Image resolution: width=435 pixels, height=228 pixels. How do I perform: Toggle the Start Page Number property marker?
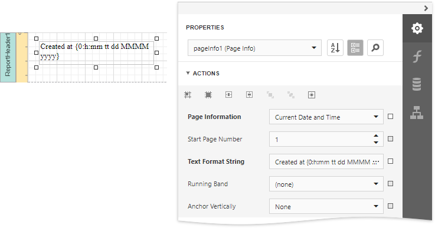390,139
